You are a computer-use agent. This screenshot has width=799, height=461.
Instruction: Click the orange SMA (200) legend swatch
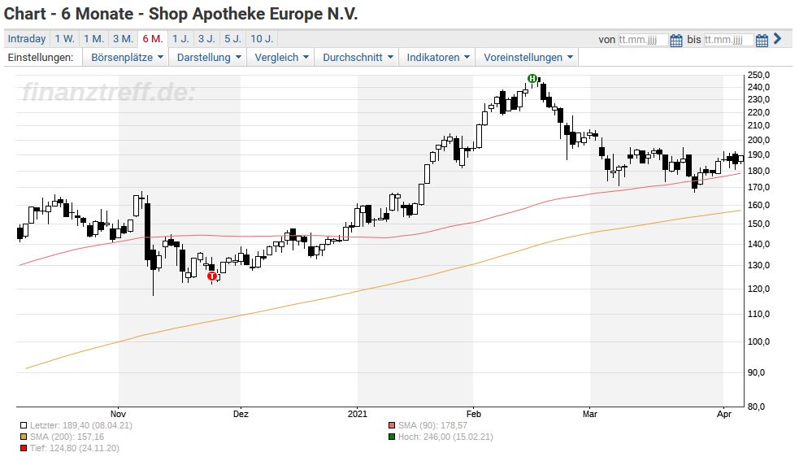(24, 437)
